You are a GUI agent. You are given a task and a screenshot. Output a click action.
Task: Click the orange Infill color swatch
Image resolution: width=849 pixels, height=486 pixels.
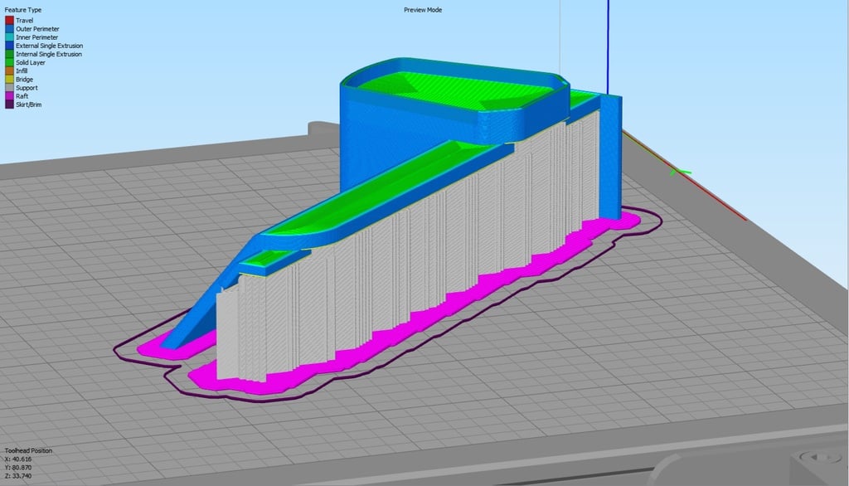(9, 71)
